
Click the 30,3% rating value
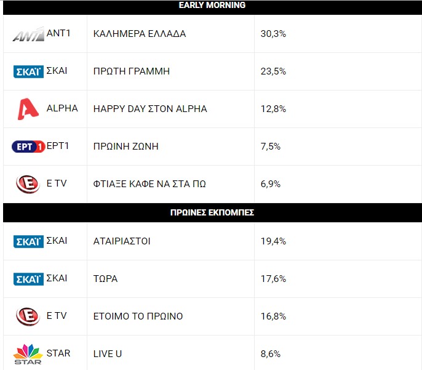tap(273, 34)
